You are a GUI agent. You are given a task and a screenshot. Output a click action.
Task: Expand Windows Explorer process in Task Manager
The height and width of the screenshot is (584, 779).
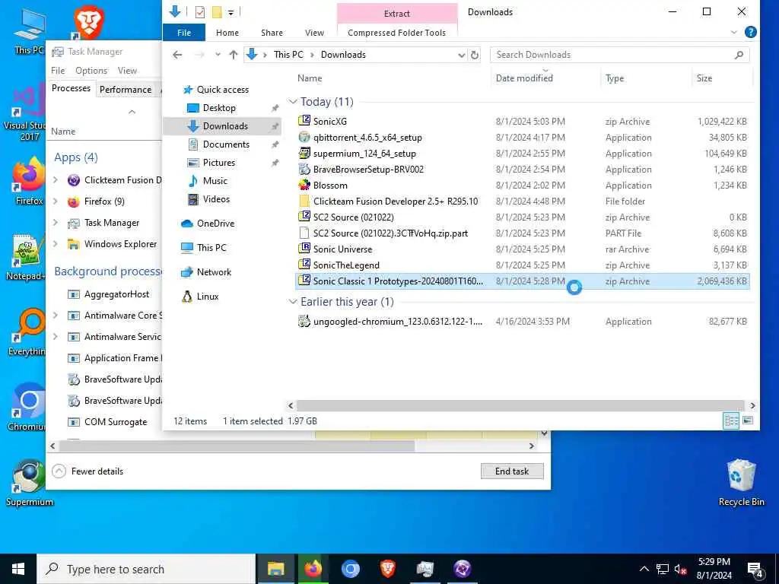pos(56,244)
